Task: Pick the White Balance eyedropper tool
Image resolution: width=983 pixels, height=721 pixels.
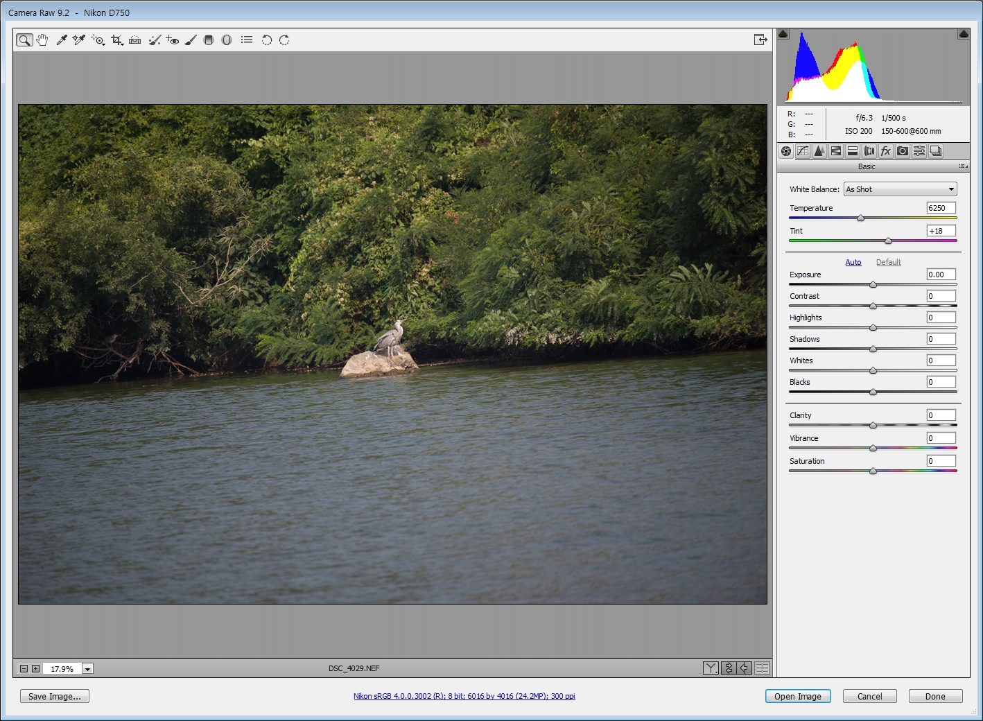Action: [62, 40]
